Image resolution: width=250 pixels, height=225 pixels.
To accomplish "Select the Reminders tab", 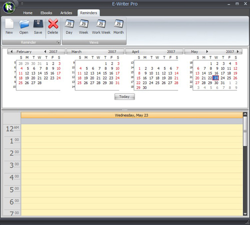I will 88,13.
